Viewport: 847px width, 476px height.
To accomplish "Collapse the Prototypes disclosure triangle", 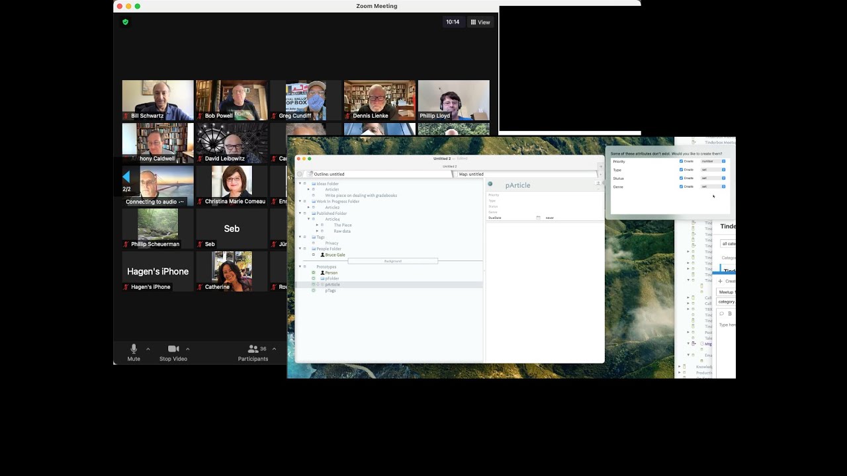I will [300, 267].
